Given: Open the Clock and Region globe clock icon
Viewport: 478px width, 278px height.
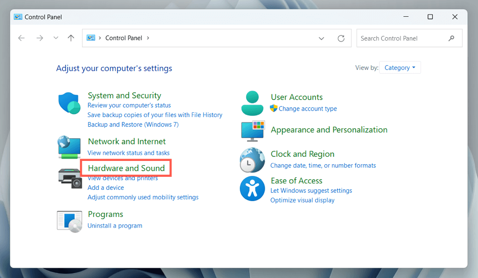Looking at the screenshot, I should 252,160.
